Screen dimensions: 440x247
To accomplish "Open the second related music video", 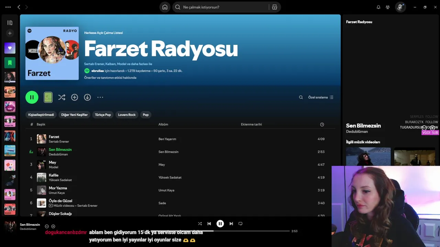I will click(415, 157).
